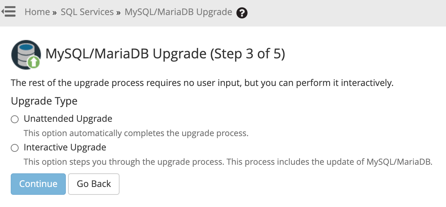Click the MySQL/MariaDB Upgrade breadcrumb item
The width and height of the screenshot is (446, 207).
178,12
